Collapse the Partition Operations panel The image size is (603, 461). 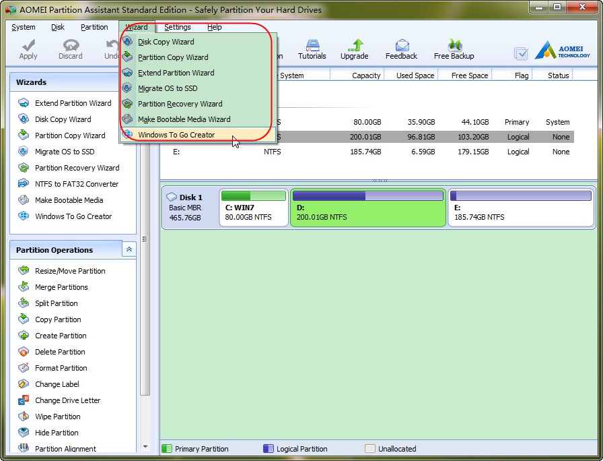pyautogui.click(x=129, y=249)
